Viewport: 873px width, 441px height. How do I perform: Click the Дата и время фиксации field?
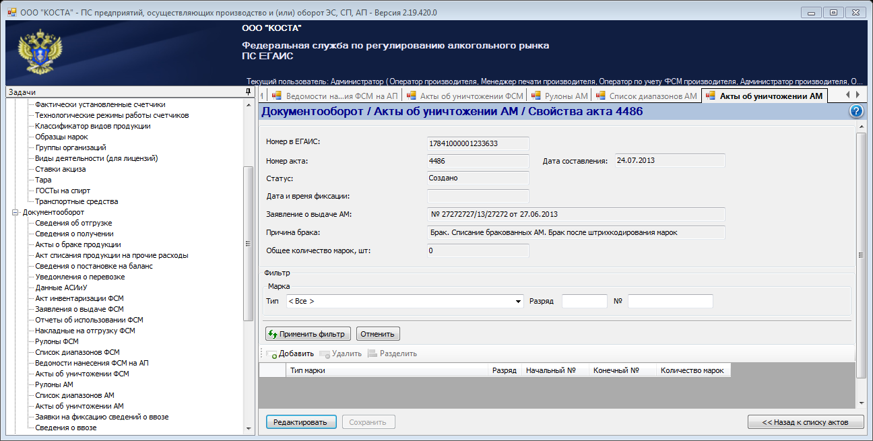pos(478,197)
